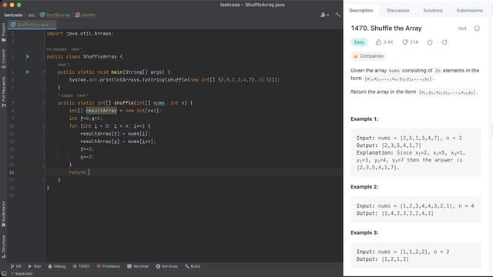Click the src breadcrumb in navigation bar
493x277 pixels.
pyautogui.click(x=32, y=15)
